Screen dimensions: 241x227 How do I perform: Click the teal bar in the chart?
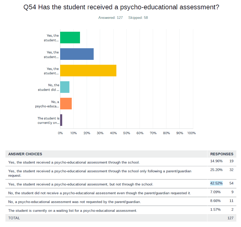pyautogui.click(x=65, y=87)
